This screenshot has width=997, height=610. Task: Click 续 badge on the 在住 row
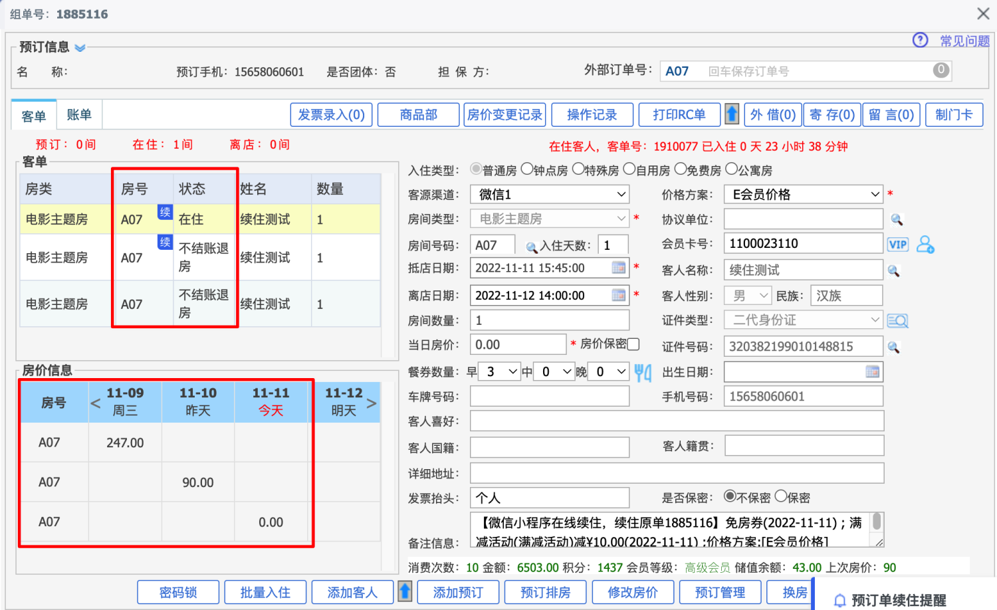point(165,212)
